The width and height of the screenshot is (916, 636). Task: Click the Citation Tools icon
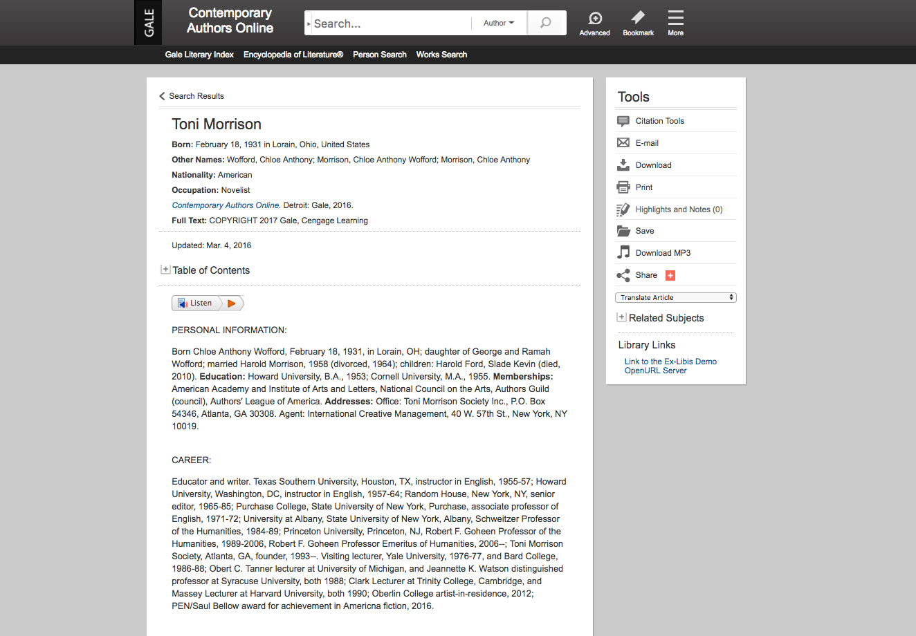(623, 121)
